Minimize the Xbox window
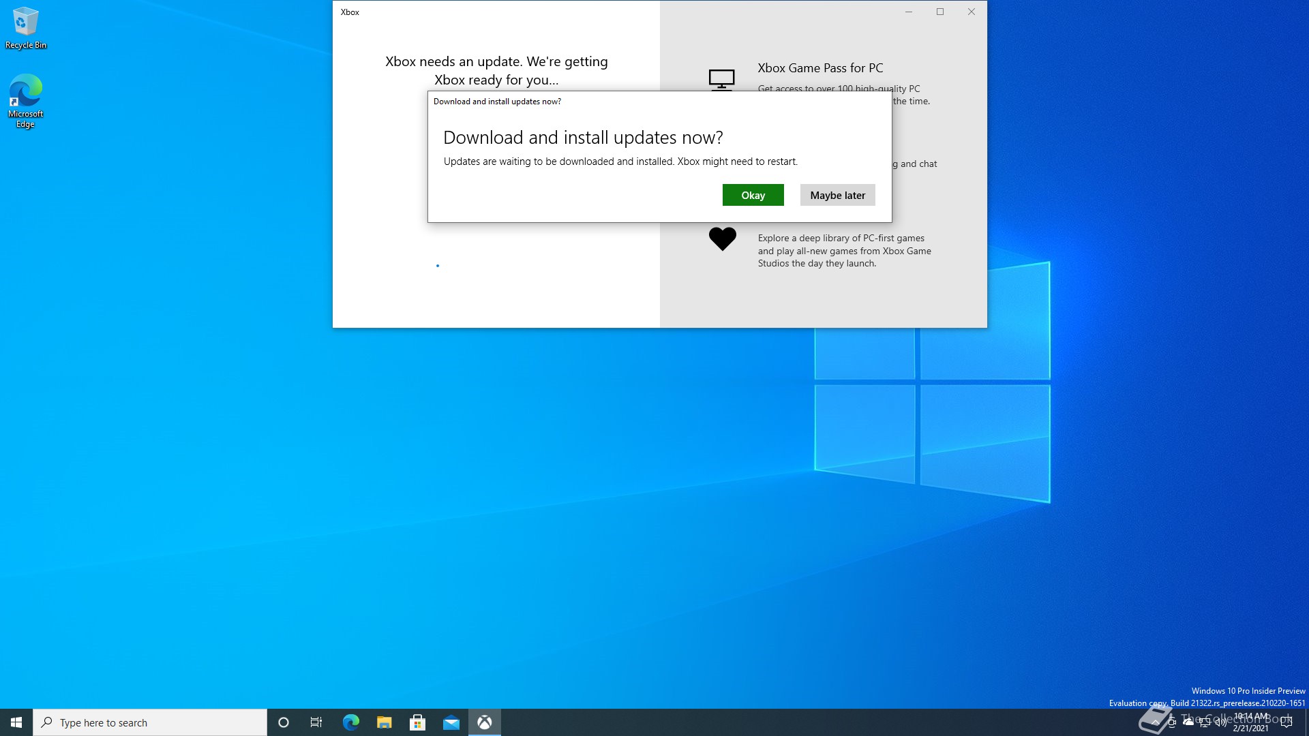The height and width of the screenshot is (736, 1309). (909, 12)
